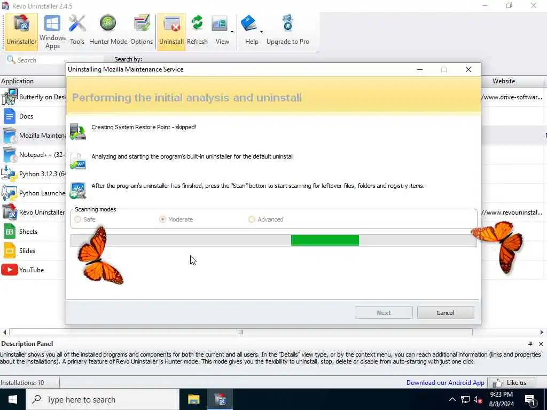Image resolution: width=547 pixels, height=410 pixels.
Task: Select Butterfly on Desktop app icon
Action: coord(9,97)
